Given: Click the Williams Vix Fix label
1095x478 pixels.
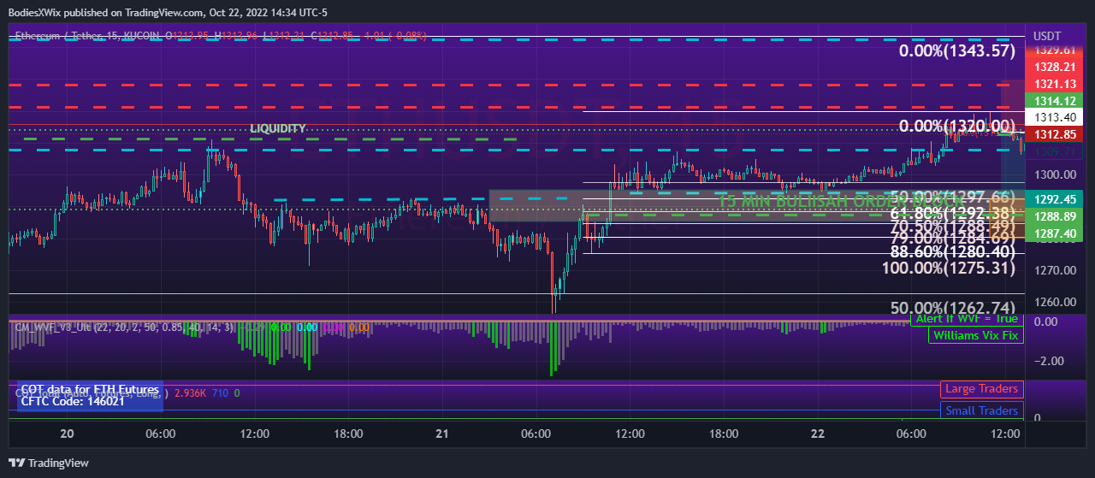Looking at the screenshot, I should coord(976,335).
